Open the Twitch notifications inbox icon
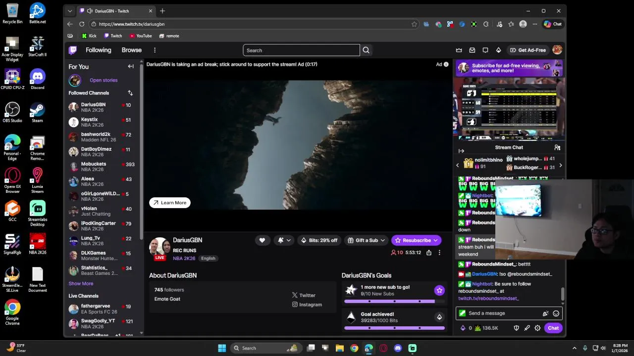634x356 pixels. tap(472, 50)
